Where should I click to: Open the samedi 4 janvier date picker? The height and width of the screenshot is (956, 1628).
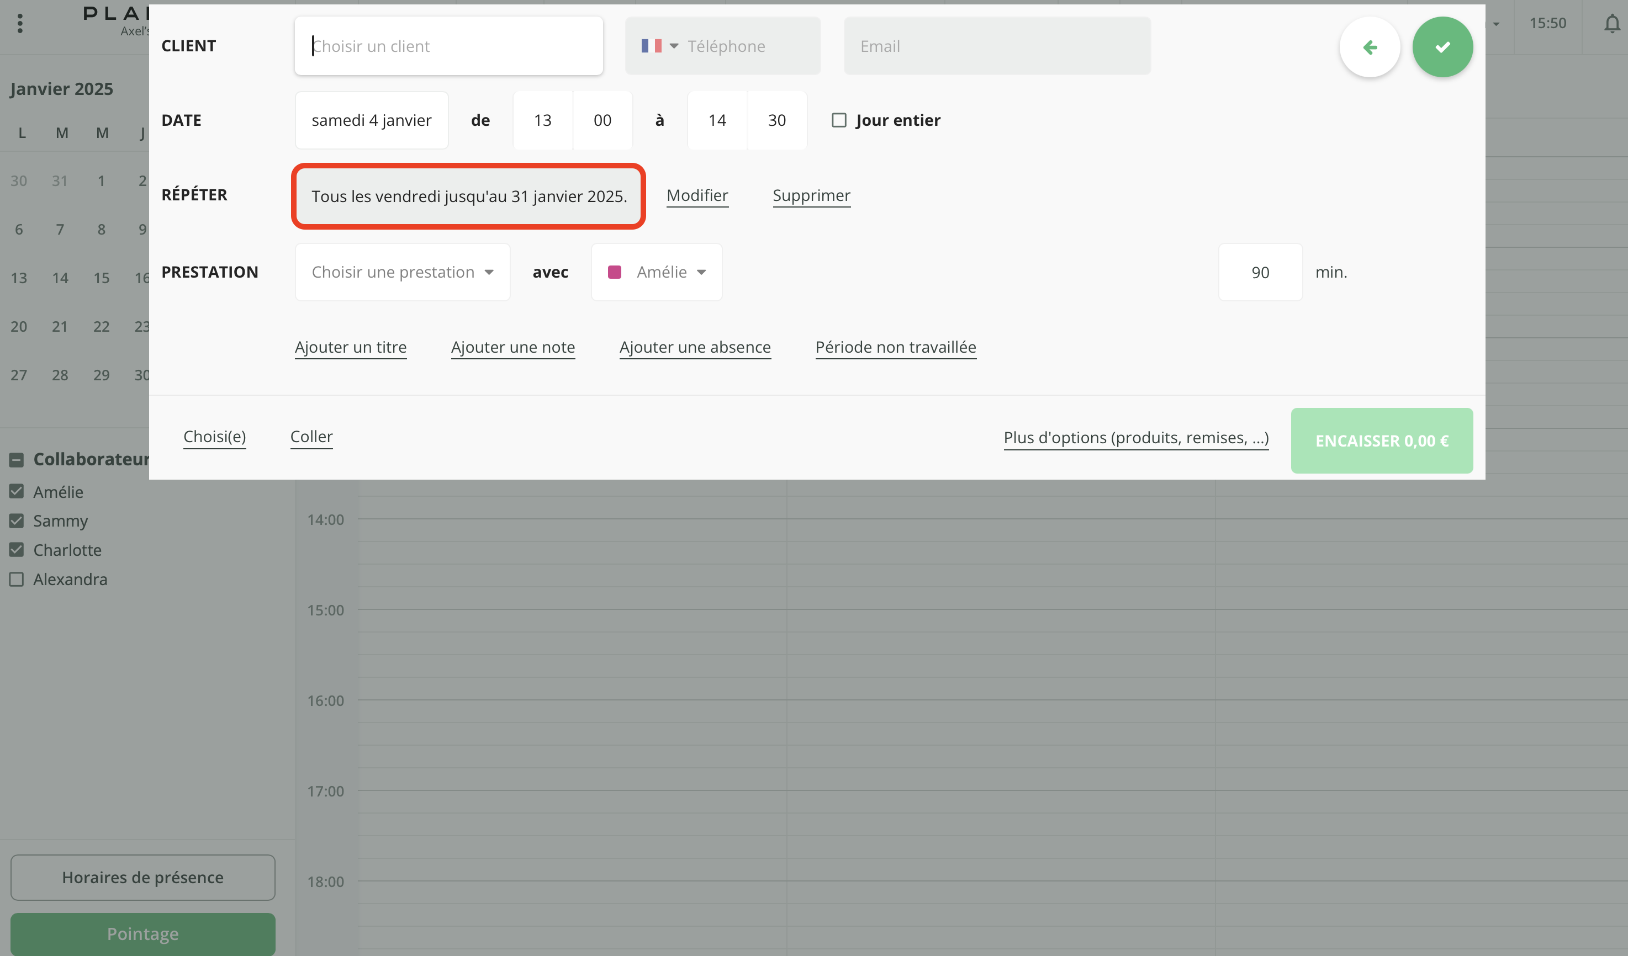372,120
